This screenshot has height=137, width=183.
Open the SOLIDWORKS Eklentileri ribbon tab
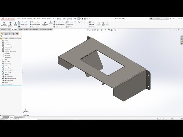[46, 29]
